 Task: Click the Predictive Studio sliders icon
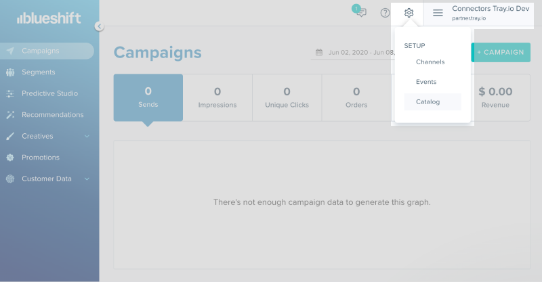click(x=10, y=93)
